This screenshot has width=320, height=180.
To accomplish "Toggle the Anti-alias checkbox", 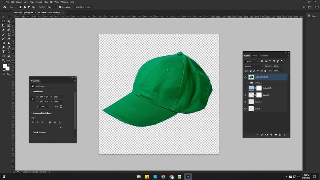I will (x=60, y=7).
